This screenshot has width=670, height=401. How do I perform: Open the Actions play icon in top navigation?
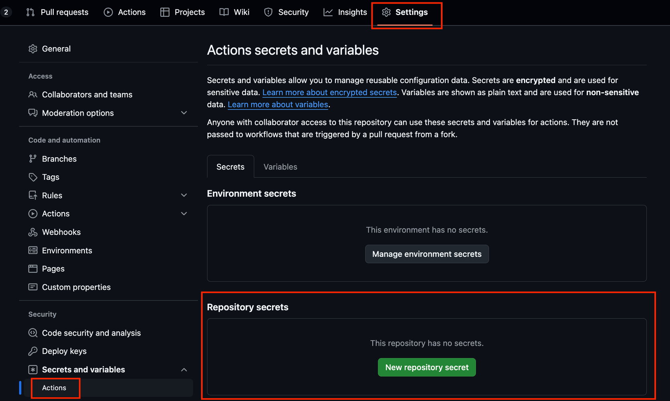point(108,12)
